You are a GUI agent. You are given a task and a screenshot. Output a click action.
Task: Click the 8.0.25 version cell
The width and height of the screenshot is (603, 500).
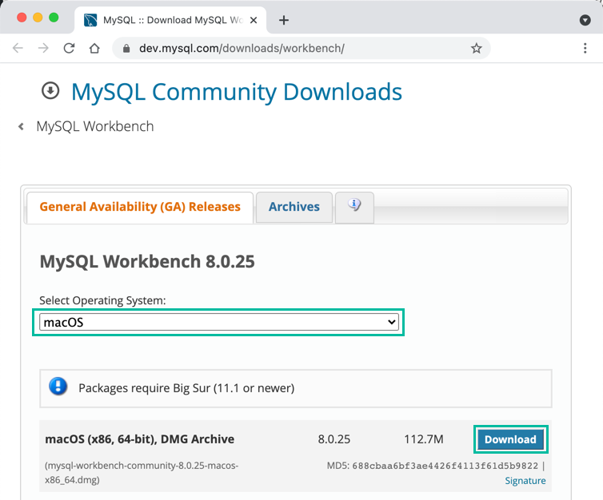coord(333,439)
